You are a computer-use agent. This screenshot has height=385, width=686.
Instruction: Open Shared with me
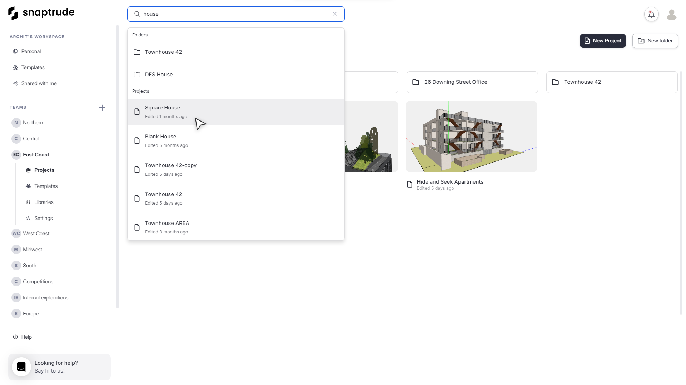tap(39, 83)
